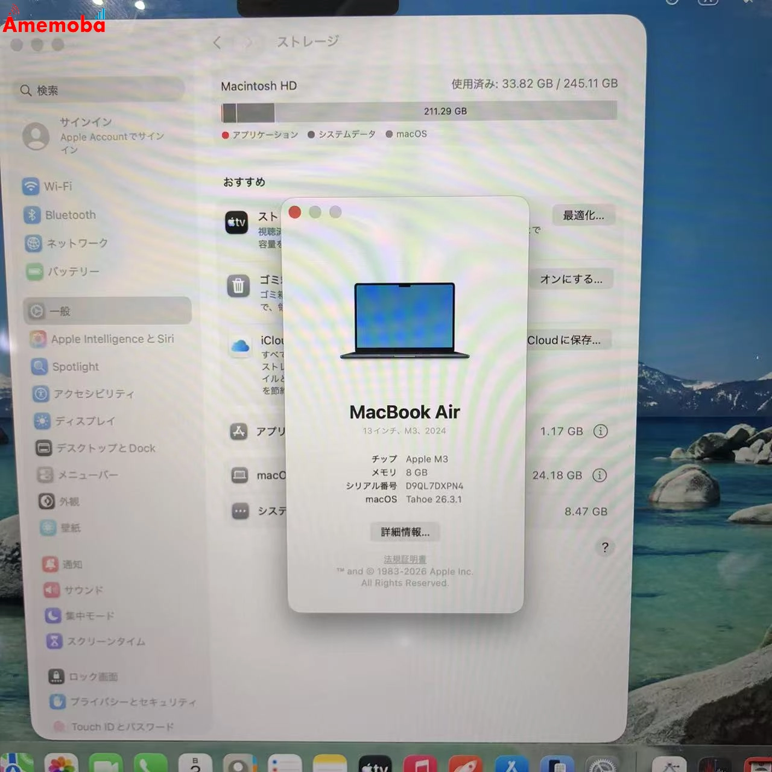Select メニューバー in the sidebar
772x772 pixels.
(x=77, y=475)
